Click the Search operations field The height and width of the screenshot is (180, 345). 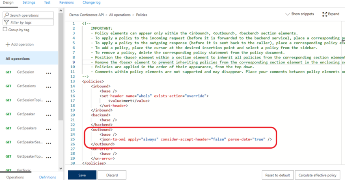(x=28, y=15)
